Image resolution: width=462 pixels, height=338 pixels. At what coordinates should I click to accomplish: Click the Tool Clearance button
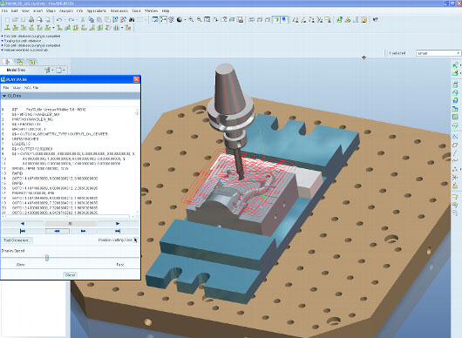coord(17,240)
